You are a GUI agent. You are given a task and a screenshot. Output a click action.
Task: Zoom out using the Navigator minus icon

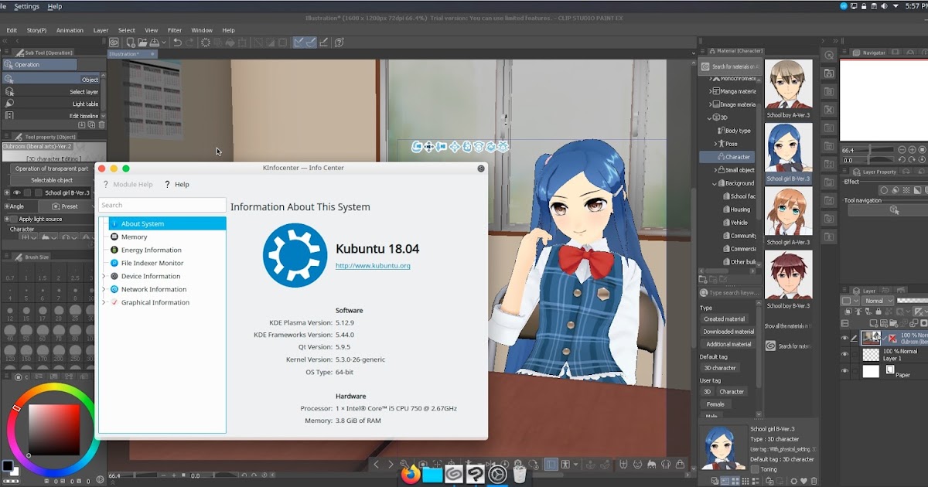[902, 150]
